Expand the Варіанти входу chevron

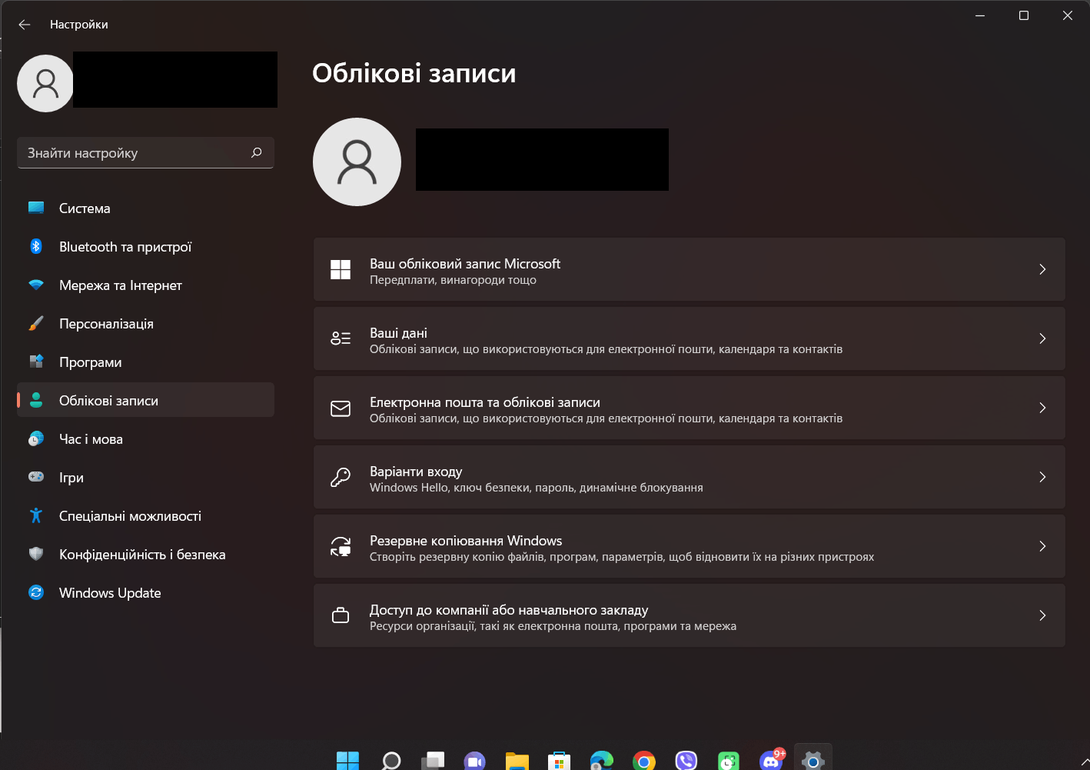tap(1042, 477)
